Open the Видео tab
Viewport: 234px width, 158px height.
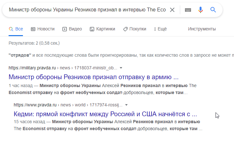coord(72,29)
